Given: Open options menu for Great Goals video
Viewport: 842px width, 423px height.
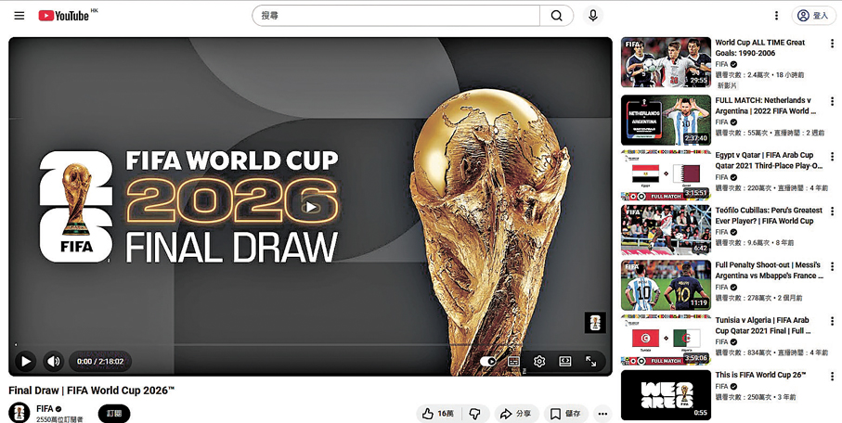Looking at the screenshot, I should (832, 43).
